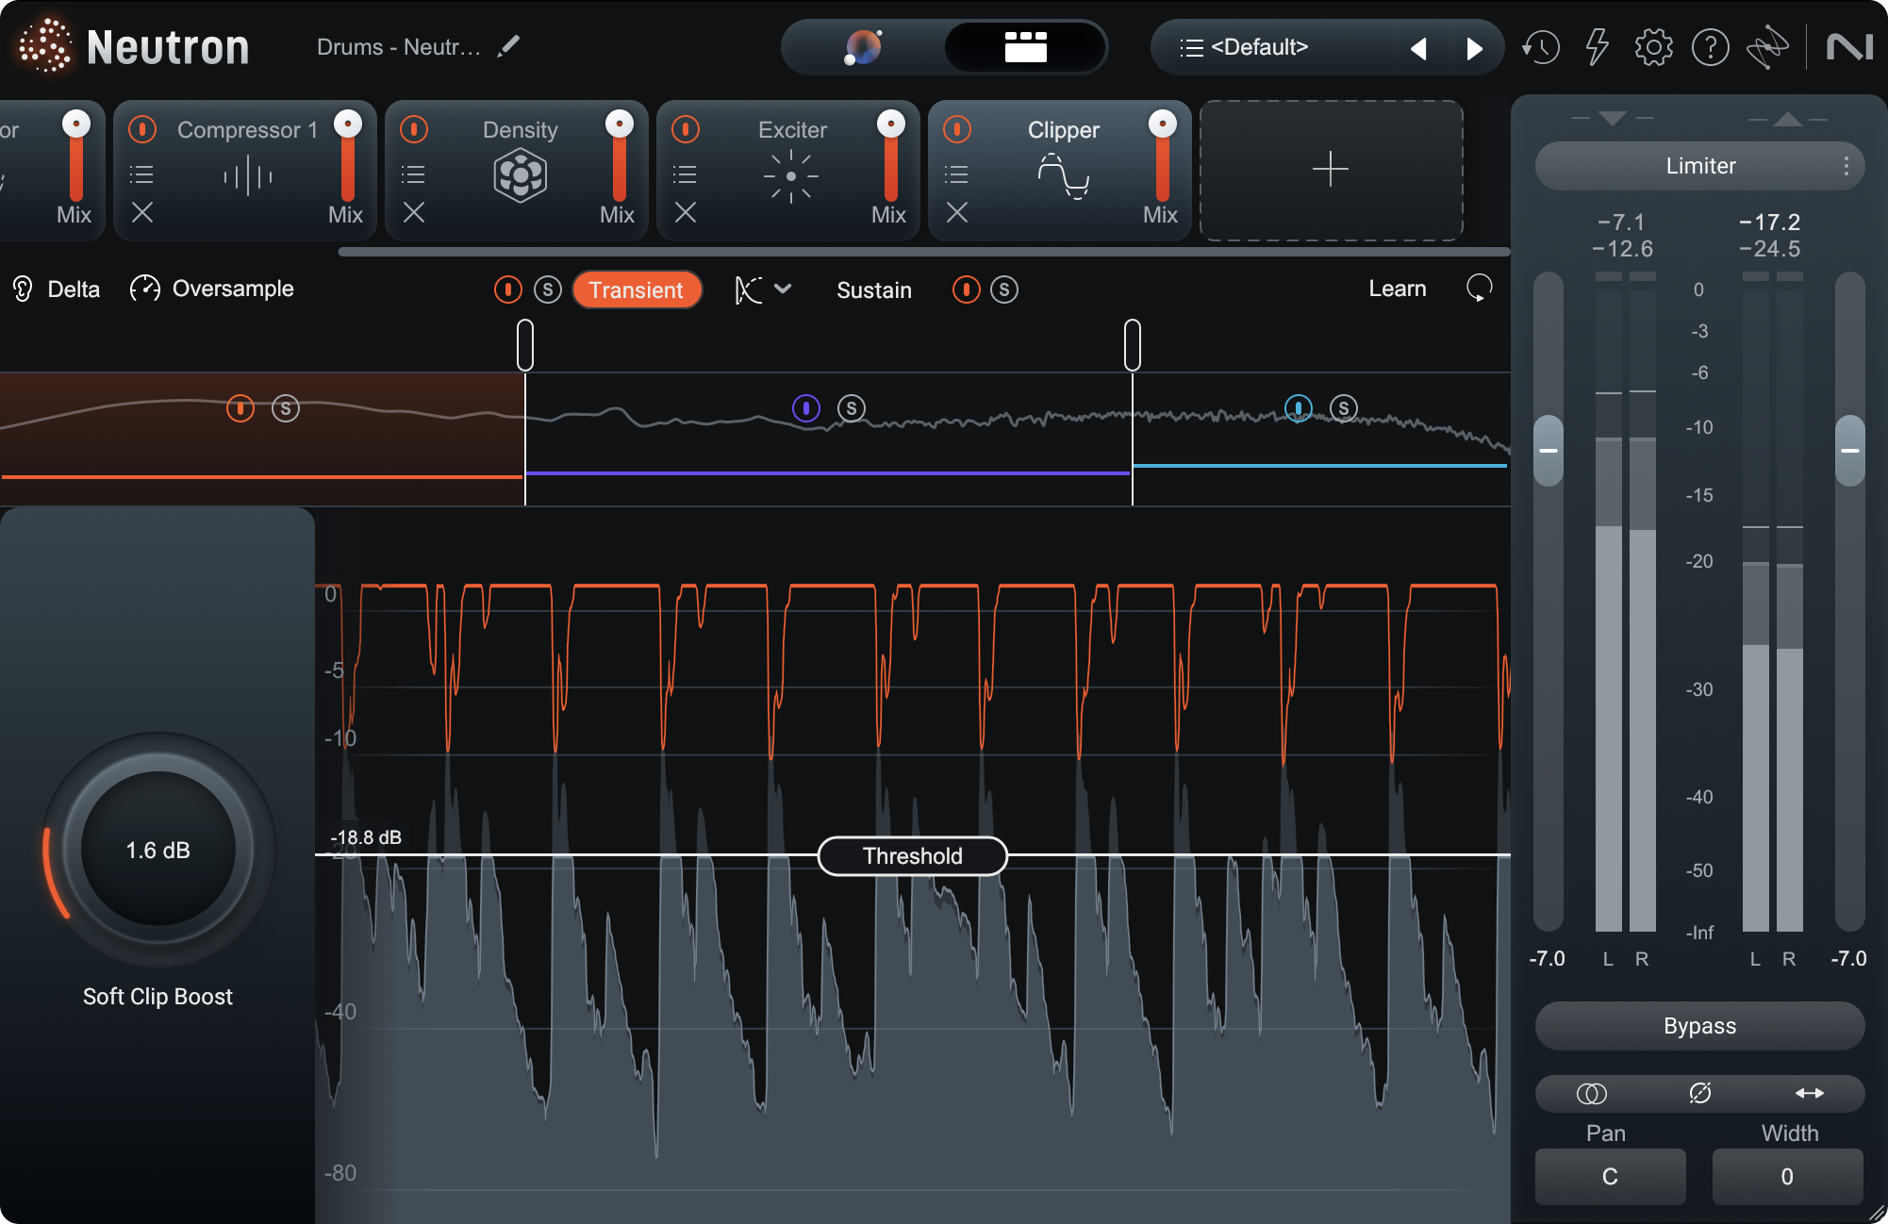Screen dimensions: 1888x1224
Task: Click the Learn button
Action: pos(1397,289)
